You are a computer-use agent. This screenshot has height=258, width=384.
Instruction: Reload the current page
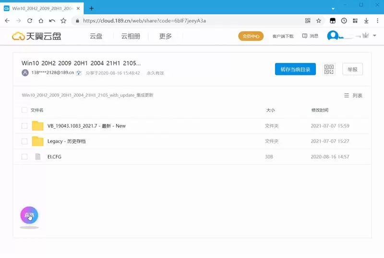30,21
